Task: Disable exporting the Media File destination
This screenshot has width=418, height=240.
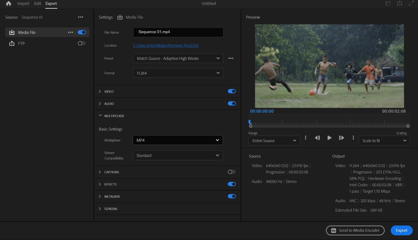Action: [81, 32]
